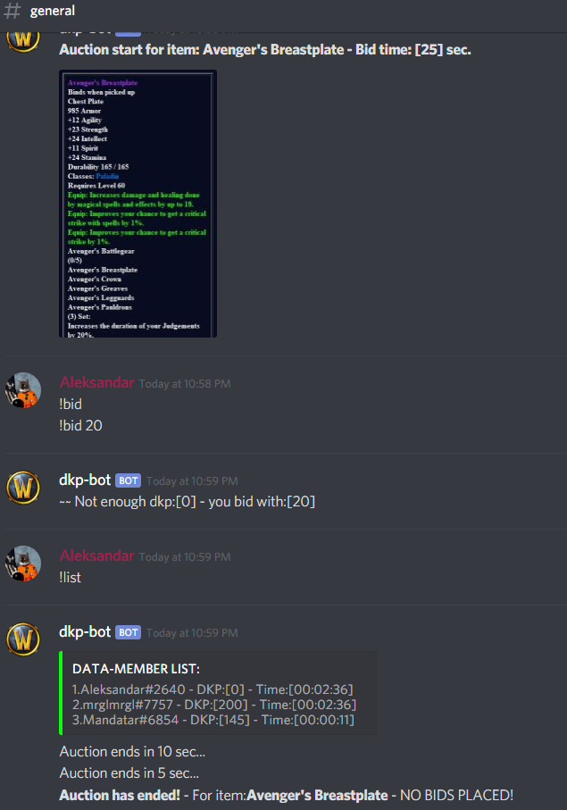Click the BOT badge above DATA-MEMBER LIST embed
The height and width of the screenshot is (810, 567).
pos(128,633)
